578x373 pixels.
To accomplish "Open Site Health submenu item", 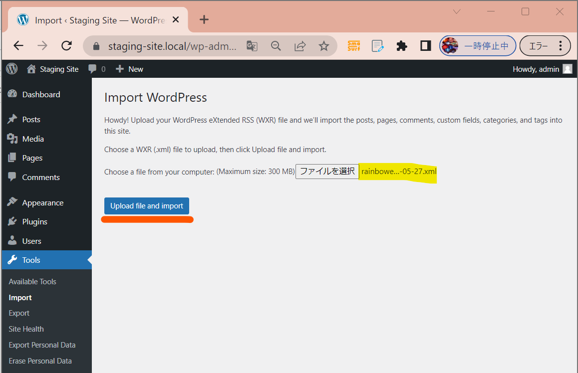I will click(x=26, y=329).
